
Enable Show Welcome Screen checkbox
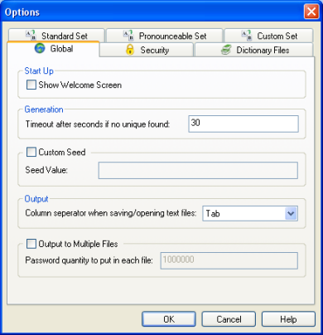click(x=31, y=85)
